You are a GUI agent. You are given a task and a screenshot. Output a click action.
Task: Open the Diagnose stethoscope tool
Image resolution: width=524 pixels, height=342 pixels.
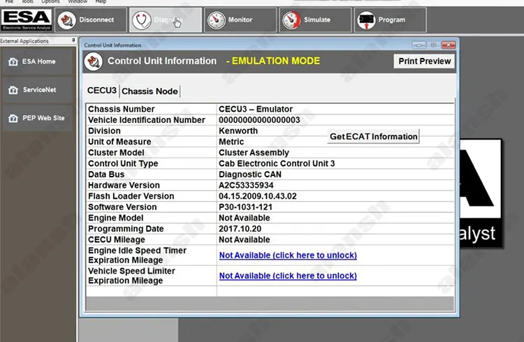pos(166,20)
